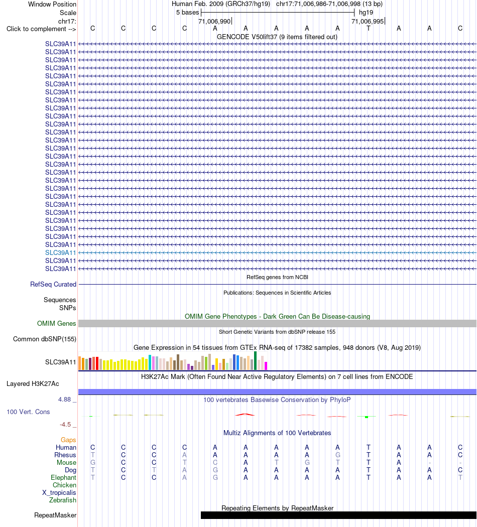Click 'Publications: Sequences in Scientific Articles' title
This screenshot has height=527, width=477.
coord(277,293)
